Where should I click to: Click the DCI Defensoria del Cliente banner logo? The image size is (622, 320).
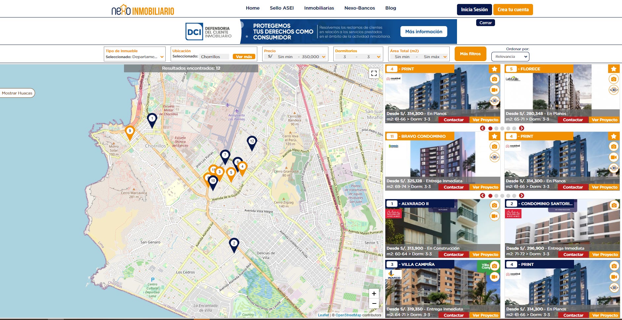[x=208, y=32]
